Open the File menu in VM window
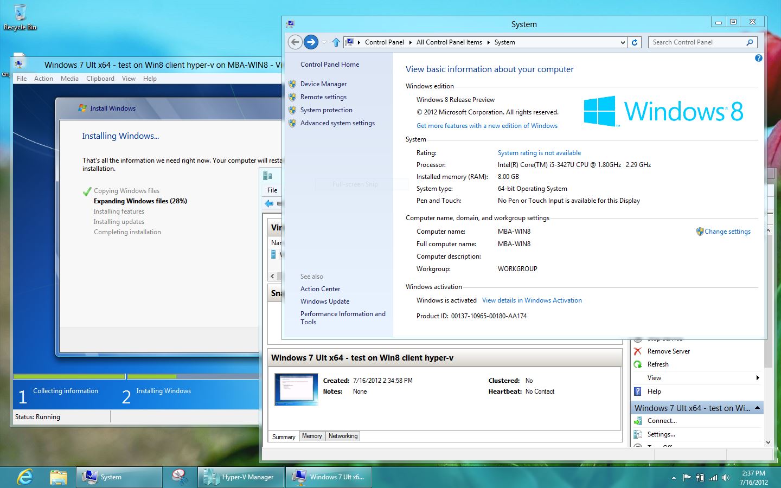781x488 pixels. coord(22,79)
